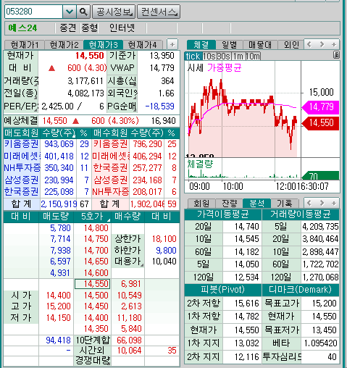Click plus icon beside 외인 tab arrows
This screenshot has height=368, width=347.
334,44
